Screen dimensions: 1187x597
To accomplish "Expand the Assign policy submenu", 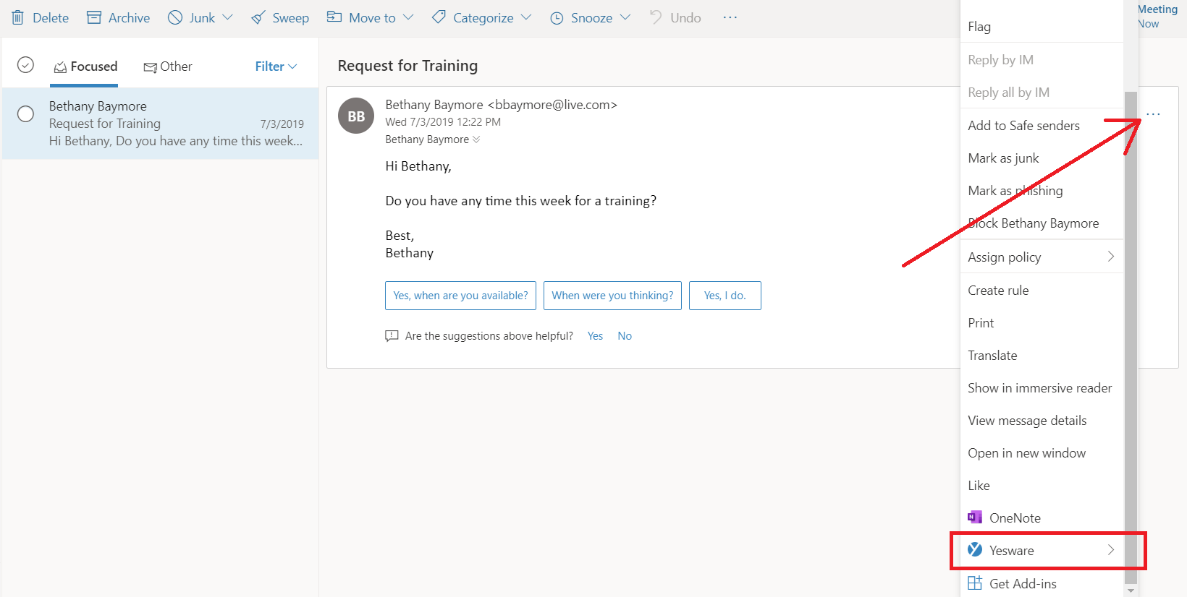I will pyautogui.click(x=1110, y=257).
